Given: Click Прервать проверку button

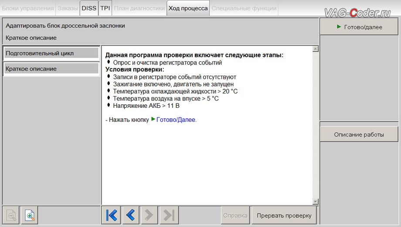Looking at the screenshot, I should pyautogui.click(x=284, y=216).
